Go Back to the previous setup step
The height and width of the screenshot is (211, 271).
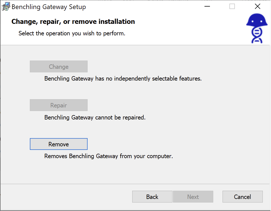pos(152,197)
